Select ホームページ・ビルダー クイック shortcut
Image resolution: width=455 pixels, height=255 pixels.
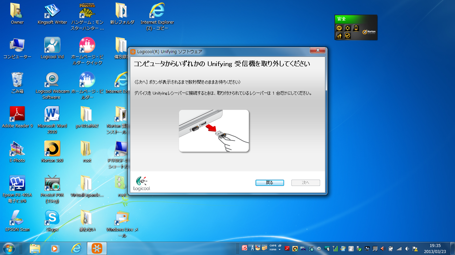[87, 51]
